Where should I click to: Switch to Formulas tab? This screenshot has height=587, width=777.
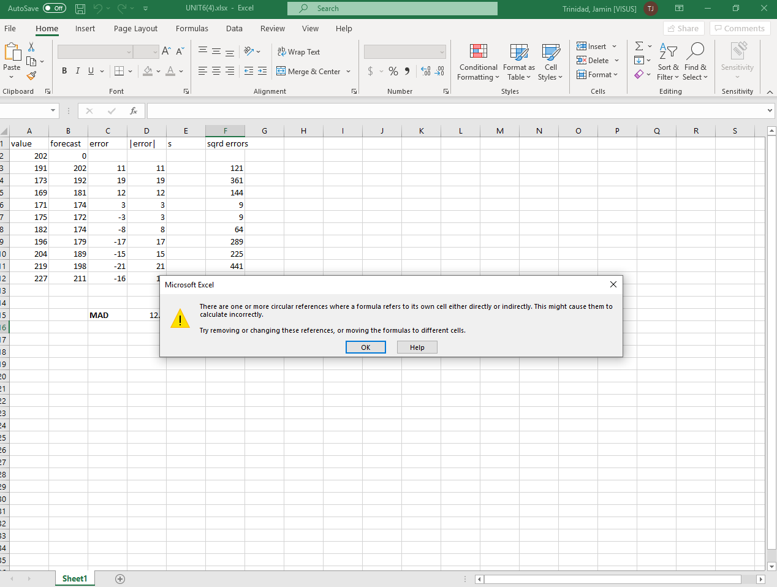(192, 28)
